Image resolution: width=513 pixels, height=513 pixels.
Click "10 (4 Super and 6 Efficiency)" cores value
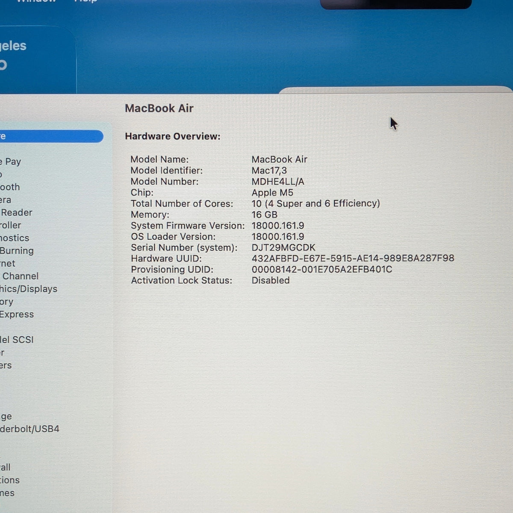point(316,203)
